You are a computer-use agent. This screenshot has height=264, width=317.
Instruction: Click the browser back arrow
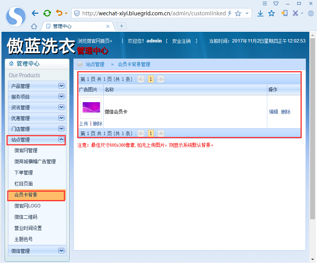click(35, 13)
